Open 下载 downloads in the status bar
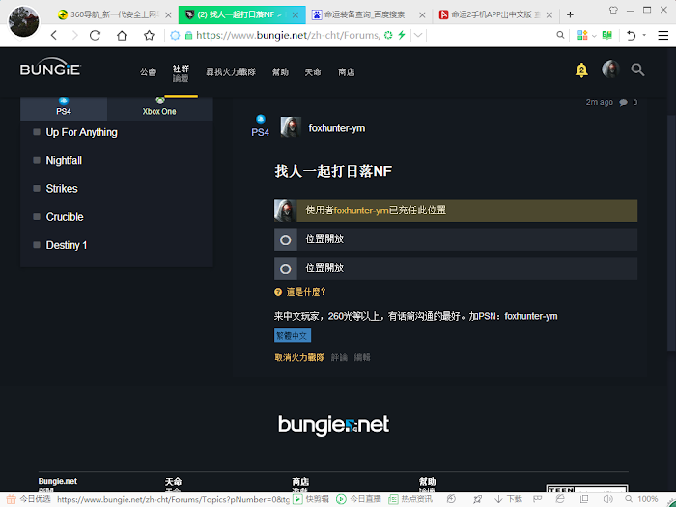 pyautogui.click(x=508, y=499)
